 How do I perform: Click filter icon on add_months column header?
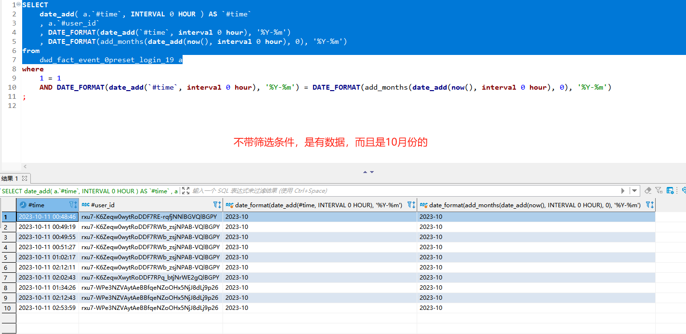pos(649,205)
